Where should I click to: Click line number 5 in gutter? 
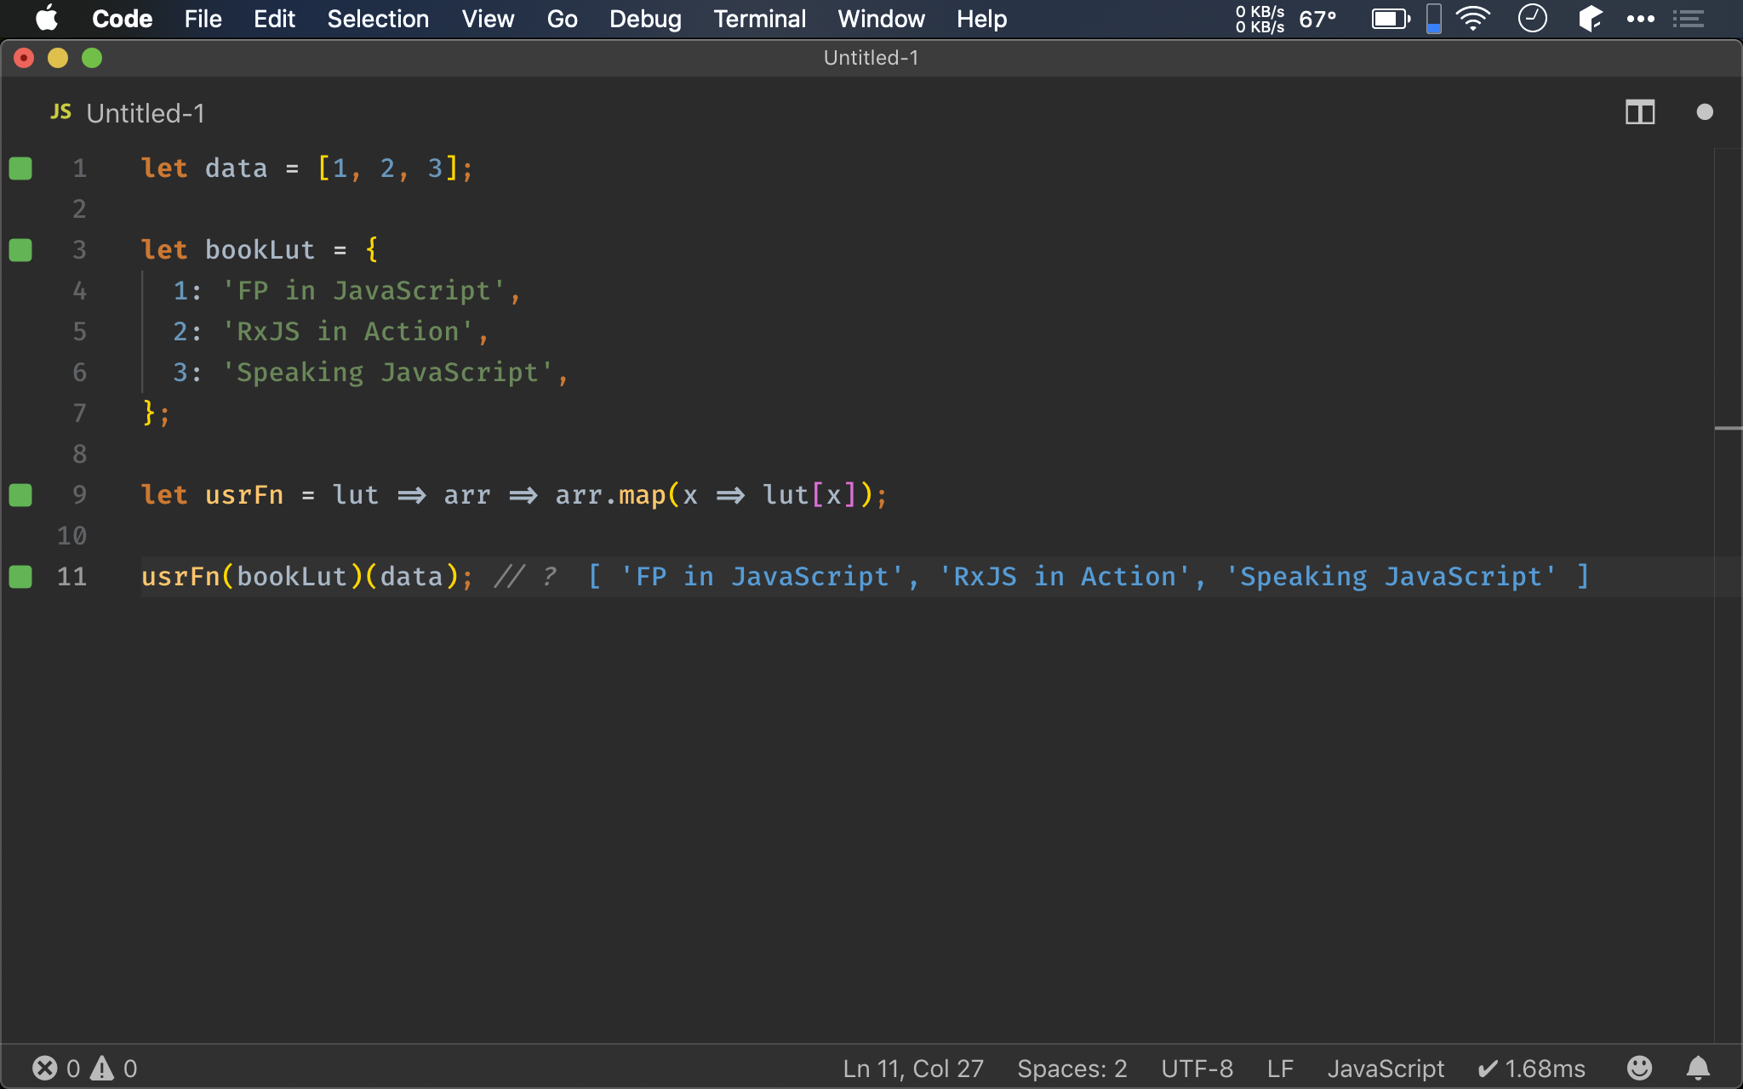pyautogui.click(x=79, y=332)
